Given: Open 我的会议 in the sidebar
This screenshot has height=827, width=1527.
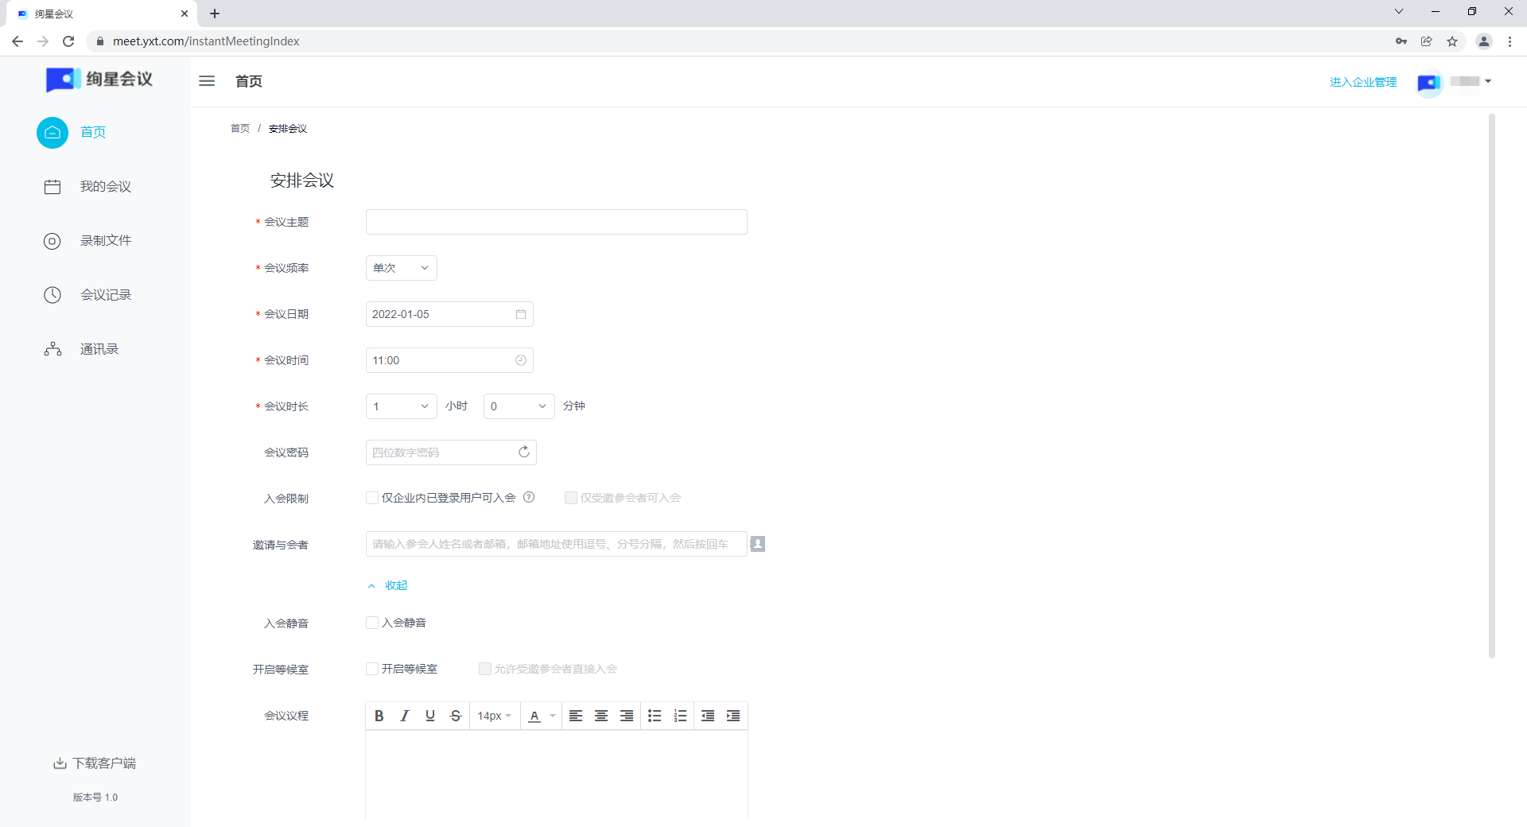Looking at the screenshot, I should 87,186.
